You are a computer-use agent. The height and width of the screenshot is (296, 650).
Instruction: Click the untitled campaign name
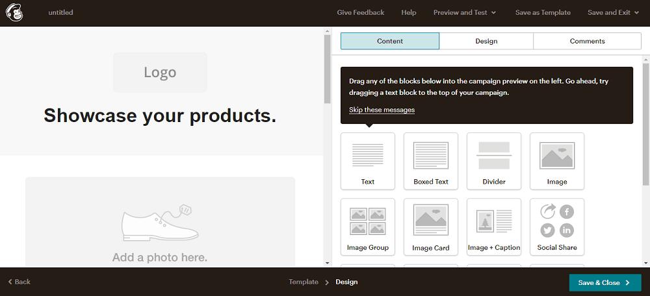(x=60, y=12)
